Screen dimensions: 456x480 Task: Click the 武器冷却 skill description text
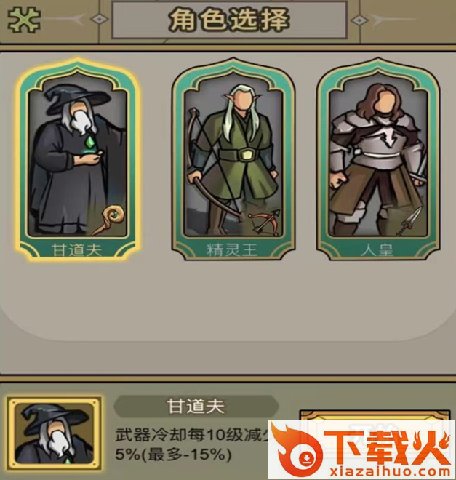(191, 444)
